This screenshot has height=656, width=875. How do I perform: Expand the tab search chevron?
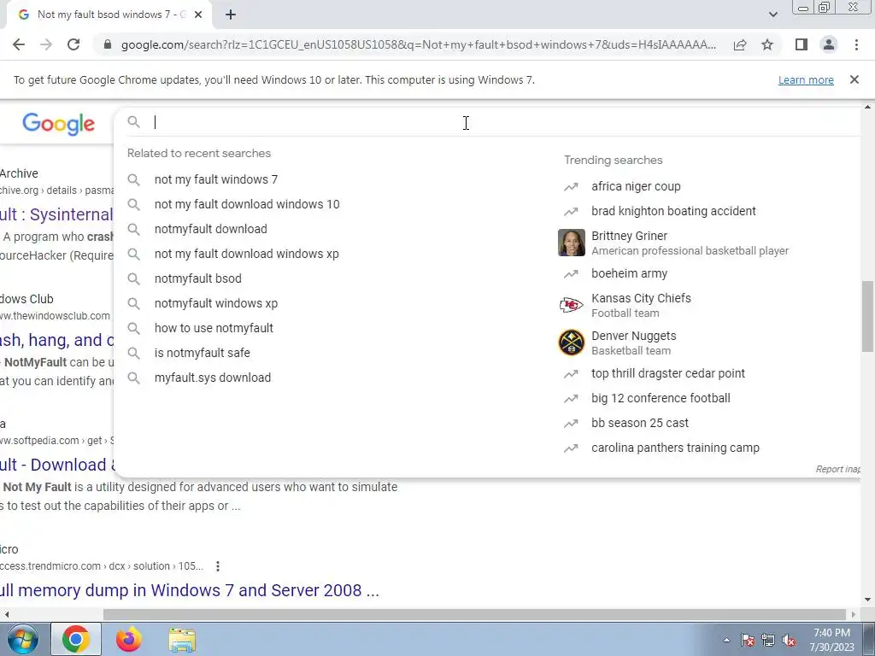coord(772,15)
